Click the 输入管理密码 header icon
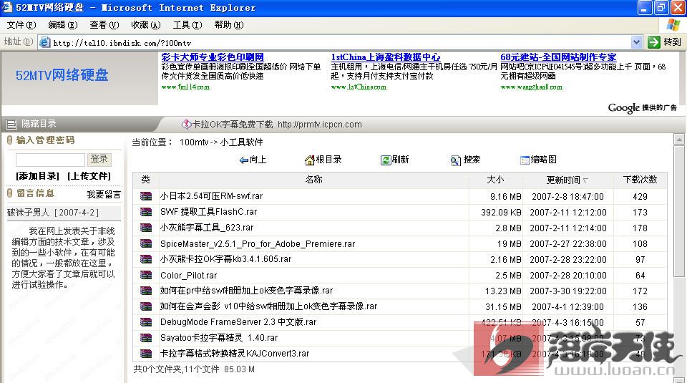Viewport: 687px width, 383px height. coord(9,140)
